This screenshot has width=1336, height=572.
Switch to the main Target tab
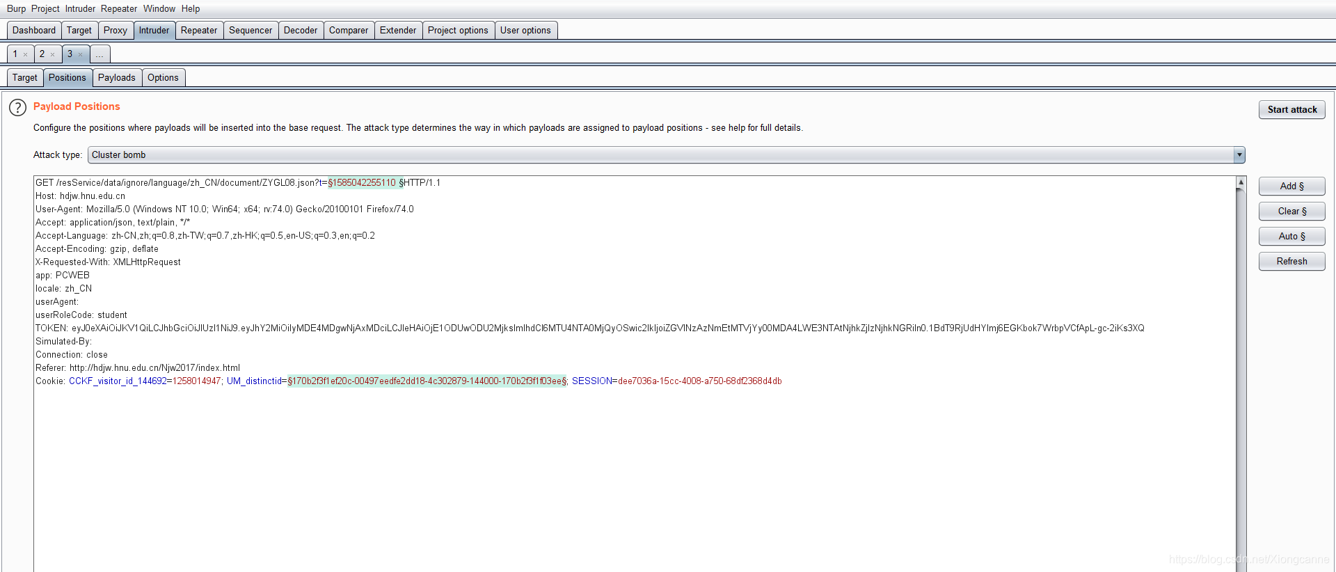click(x=79, y=31)
